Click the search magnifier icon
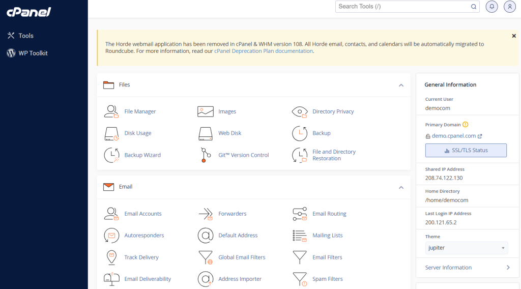This screenshot has height=289, width=521. (x=474, y=7)
